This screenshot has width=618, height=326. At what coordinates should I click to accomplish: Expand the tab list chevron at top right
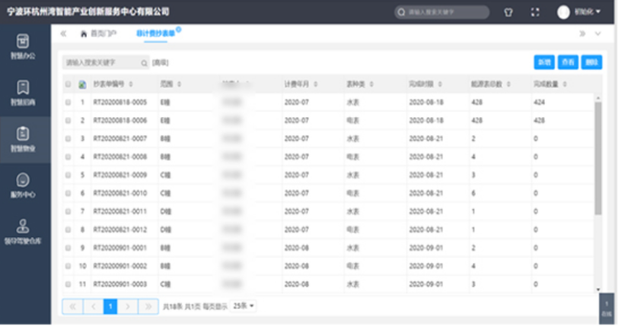pyautogui.click(x=598, y=34)
